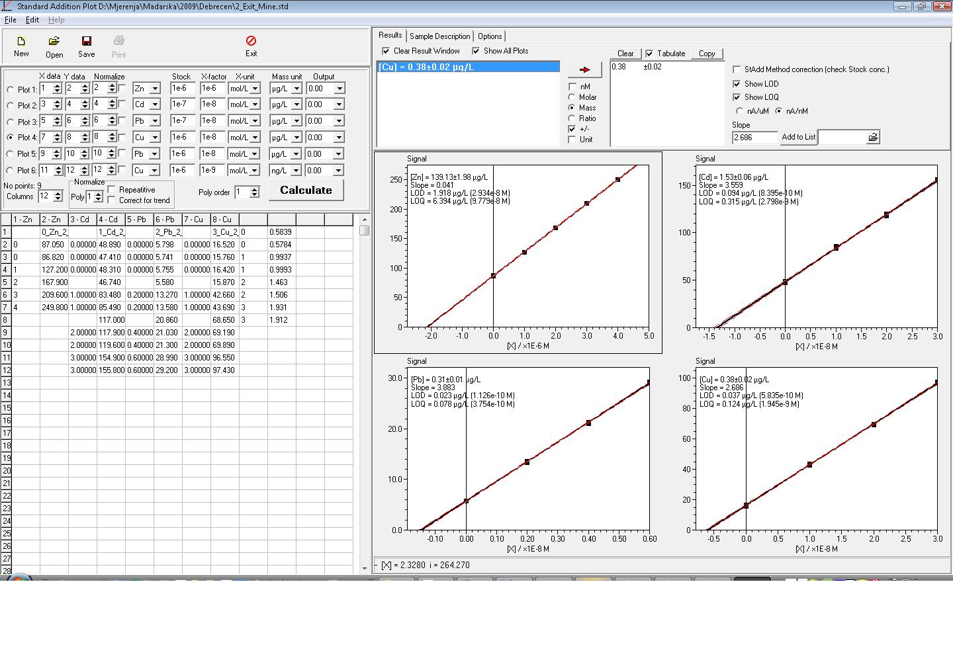Click the grayed-out Print icon
Screen dimensions: 953x668
click(118, 42)
